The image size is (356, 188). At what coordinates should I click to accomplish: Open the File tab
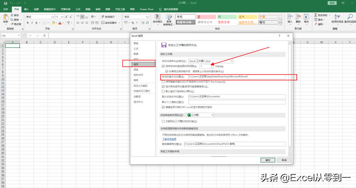6,9
